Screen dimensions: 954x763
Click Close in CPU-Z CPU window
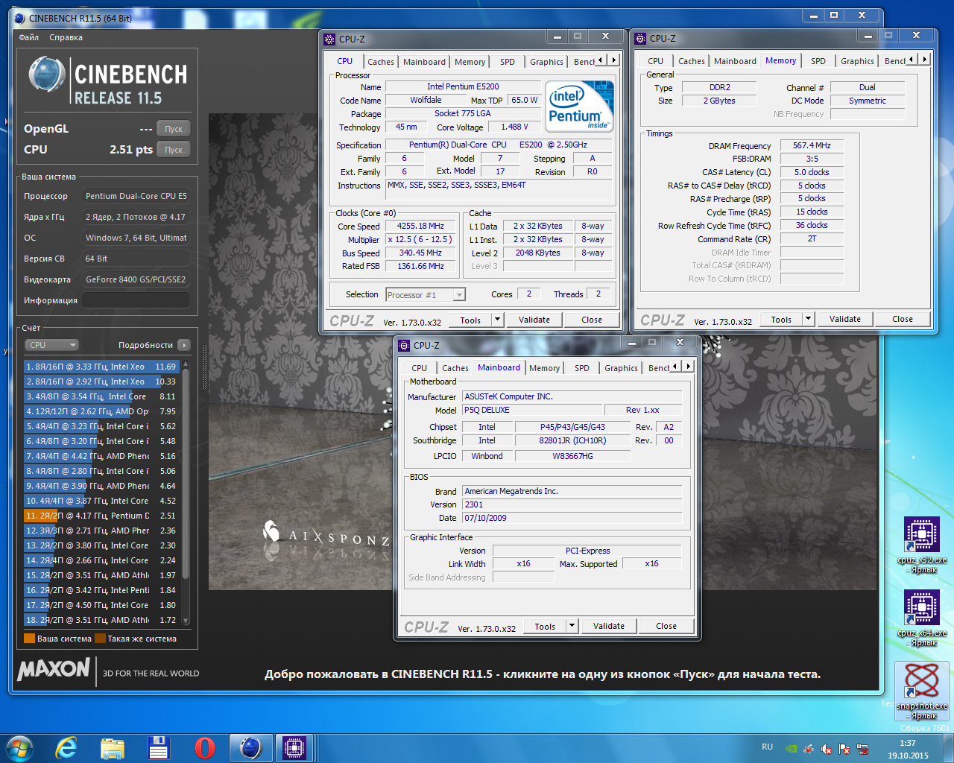coord(592,320)
